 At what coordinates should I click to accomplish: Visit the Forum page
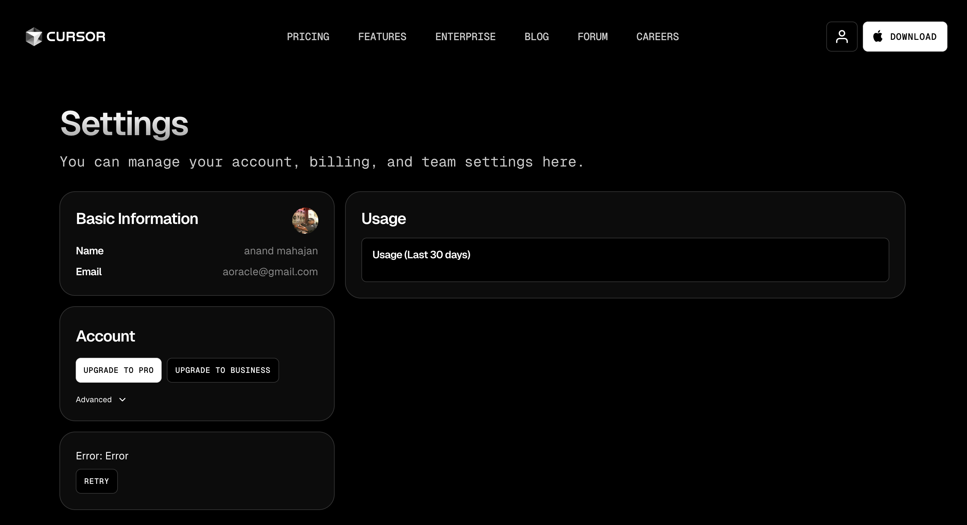(x=592, y=37)
